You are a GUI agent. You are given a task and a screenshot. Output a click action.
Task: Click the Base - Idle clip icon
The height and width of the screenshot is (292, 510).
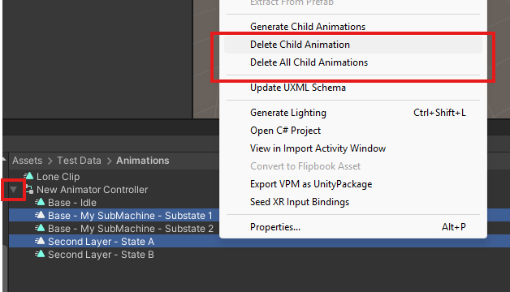(x=40, y=202)
